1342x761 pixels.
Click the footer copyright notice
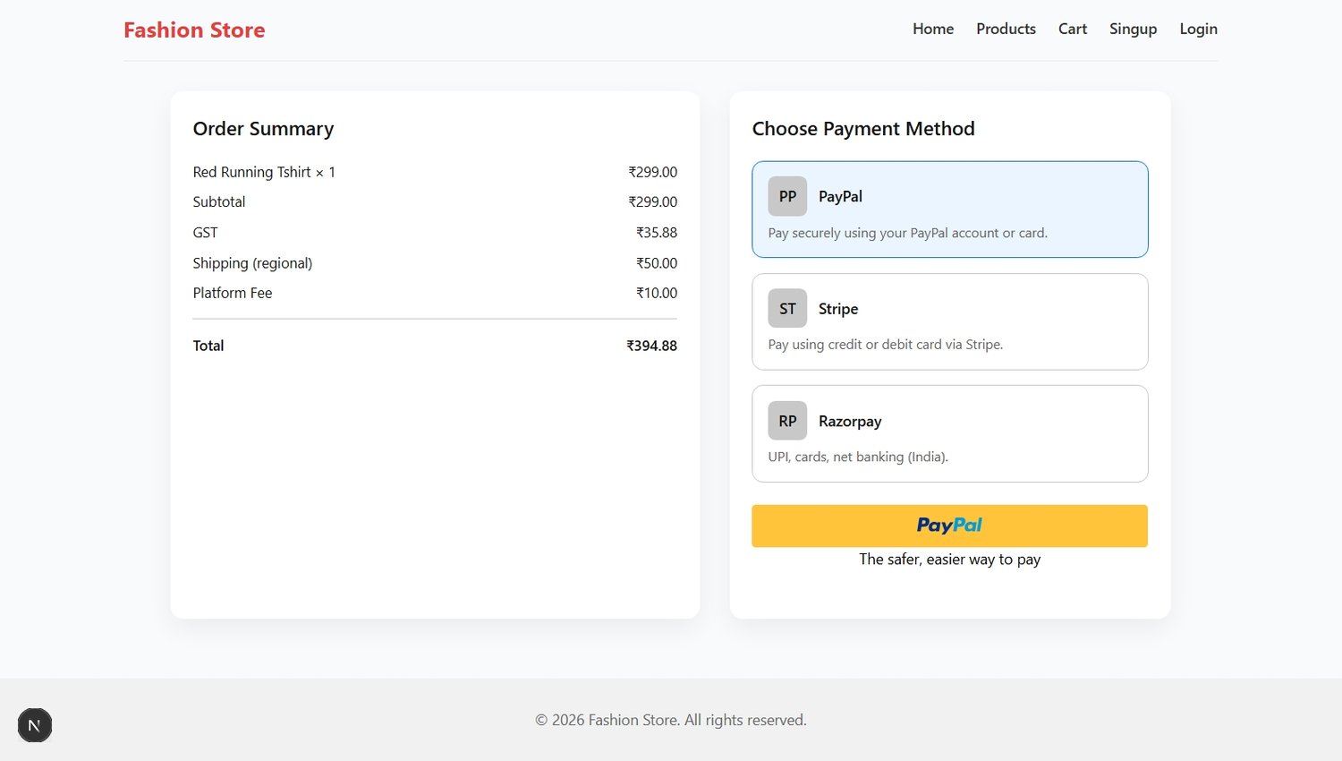click(x=671, y=720)
